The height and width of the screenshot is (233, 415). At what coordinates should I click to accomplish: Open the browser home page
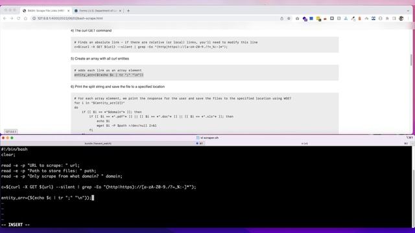(26, 19)
